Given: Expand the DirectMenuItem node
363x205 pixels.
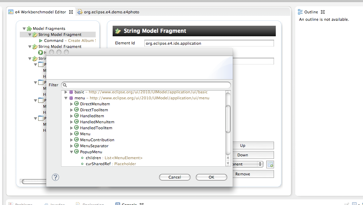Looking at the screenshot, I should click(x=72, y=104).
